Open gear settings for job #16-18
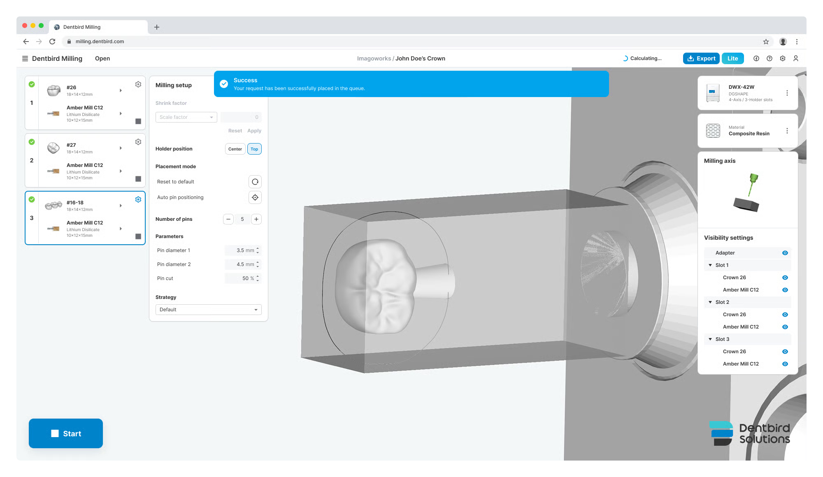Screen dimensions: 823x477 pos(138,199)
